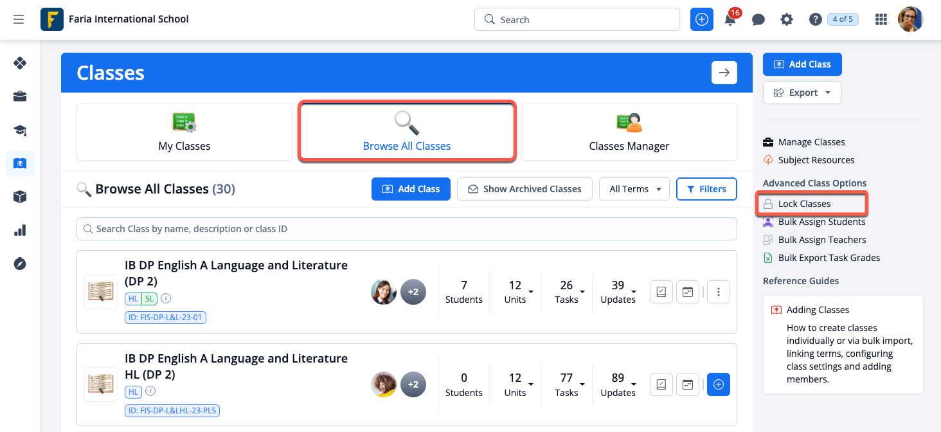Open the apps grid launcher icon
This screenshot has height=432, width=941.
(881, 20)
